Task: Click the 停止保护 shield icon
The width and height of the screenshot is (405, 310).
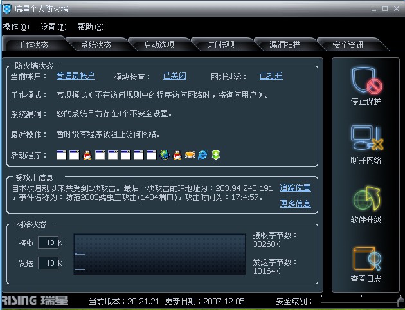Action: pos(366,80)
